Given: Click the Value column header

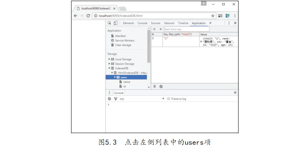Looking at the screenshot, I should click(218, 34).
